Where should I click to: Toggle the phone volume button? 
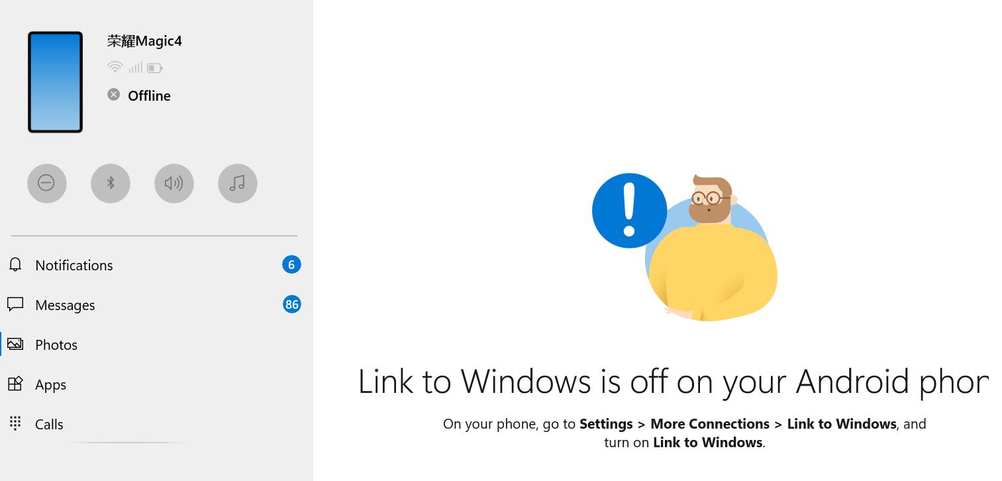click(174, 183)
